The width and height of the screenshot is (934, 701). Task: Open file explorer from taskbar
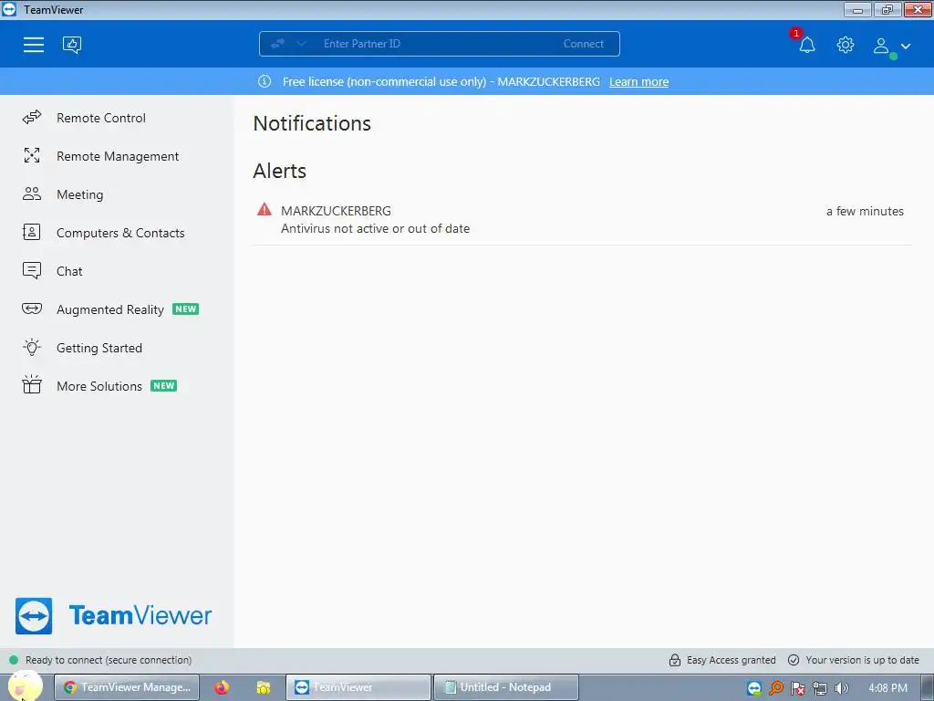[x=264, y=687]
